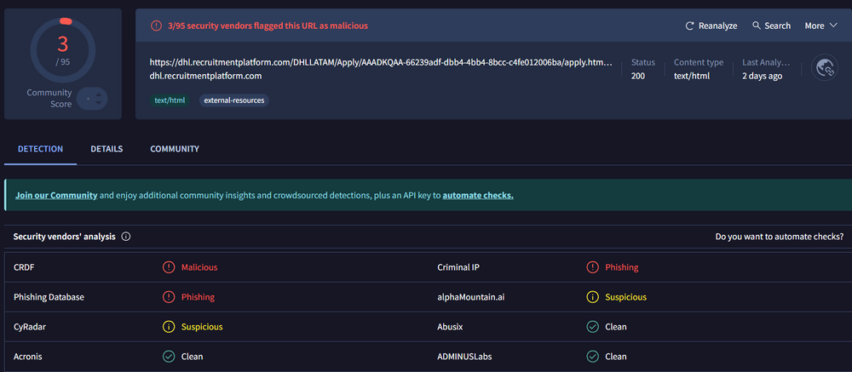The image size is (852, 372).
Task: Click 'Do you want to automate checks?'
Action: click(x=779, y=237)
